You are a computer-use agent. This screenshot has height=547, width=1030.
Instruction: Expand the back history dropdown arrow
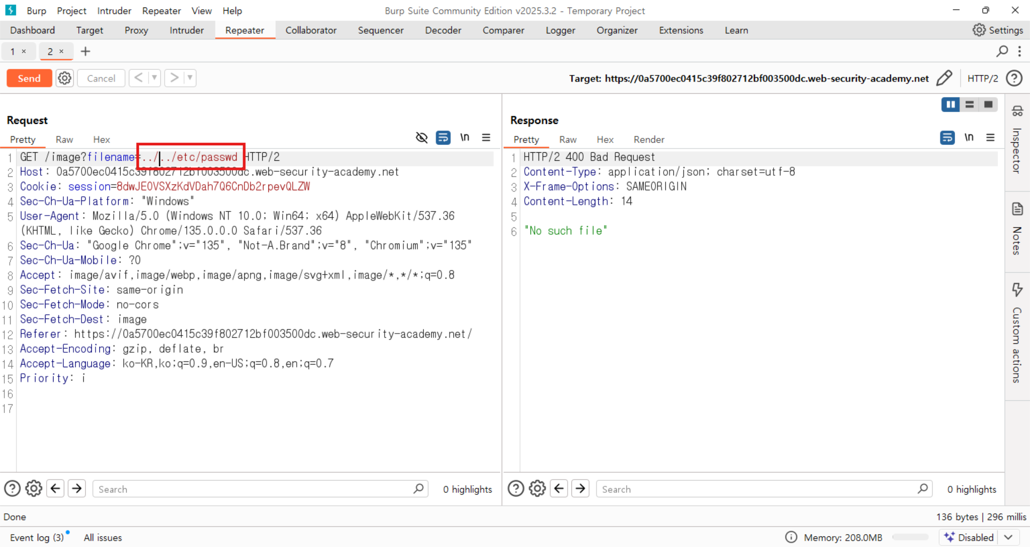[154, 78]
